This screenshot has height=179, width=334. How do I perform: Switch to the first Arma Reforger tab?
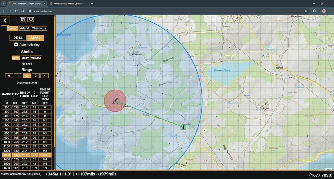pos(27,4)
